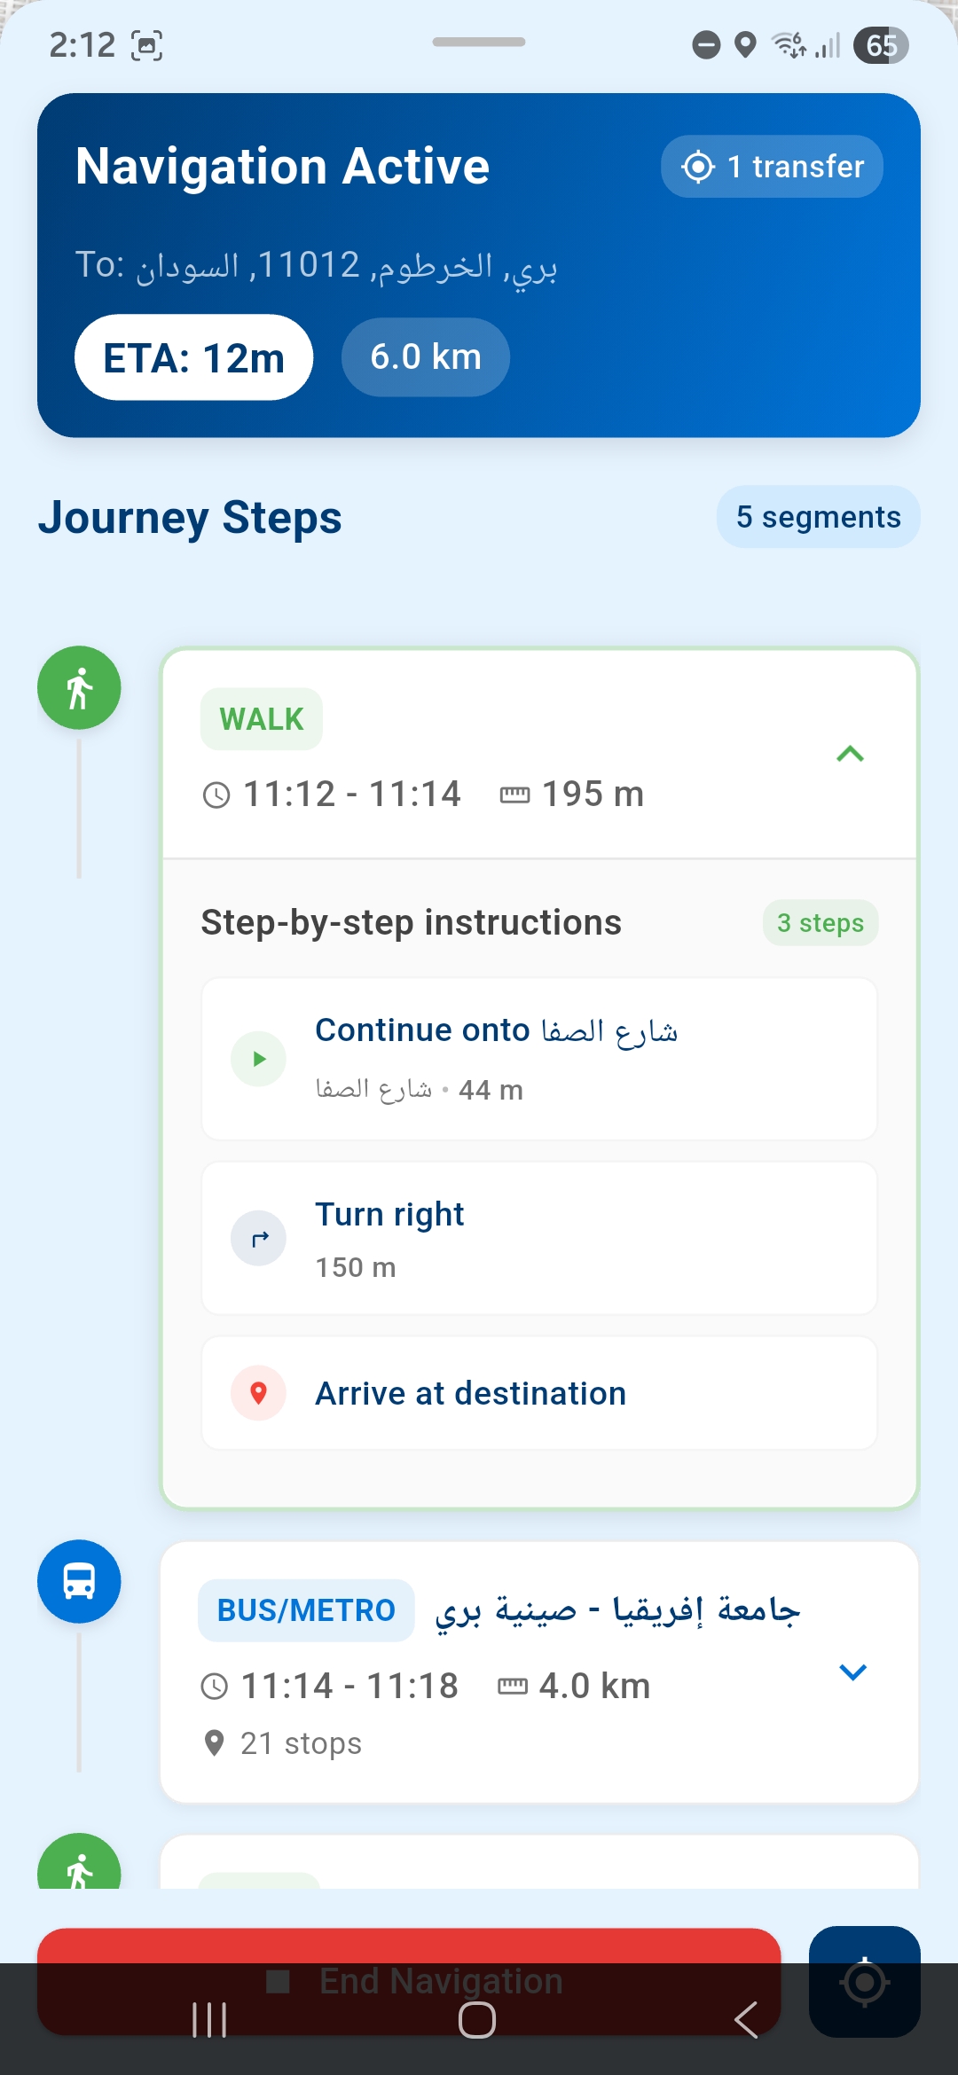Open the Arrive at destination step
The width and height of the screenshot is (958, 2075).
tap(539, 1393)
